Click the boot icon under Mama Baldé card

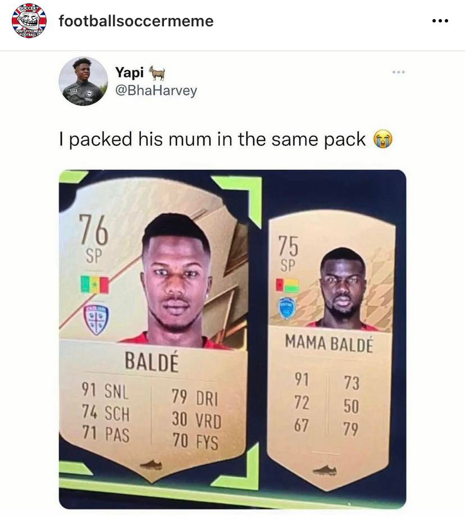pyautogui.click(x=325, y=470)
